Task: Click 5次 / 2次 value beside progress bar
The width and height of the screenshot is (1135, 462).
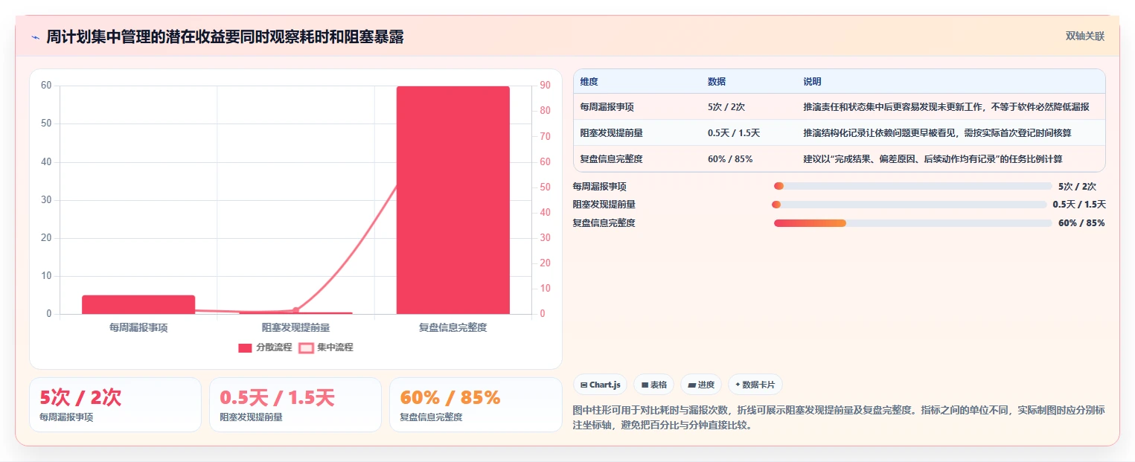Action: click(x=1077, y=187)
